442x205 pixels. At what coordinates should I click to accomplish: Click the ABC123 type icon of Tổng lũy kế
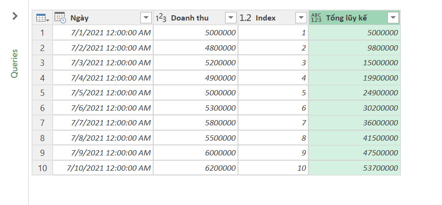[x=316, y=18]
